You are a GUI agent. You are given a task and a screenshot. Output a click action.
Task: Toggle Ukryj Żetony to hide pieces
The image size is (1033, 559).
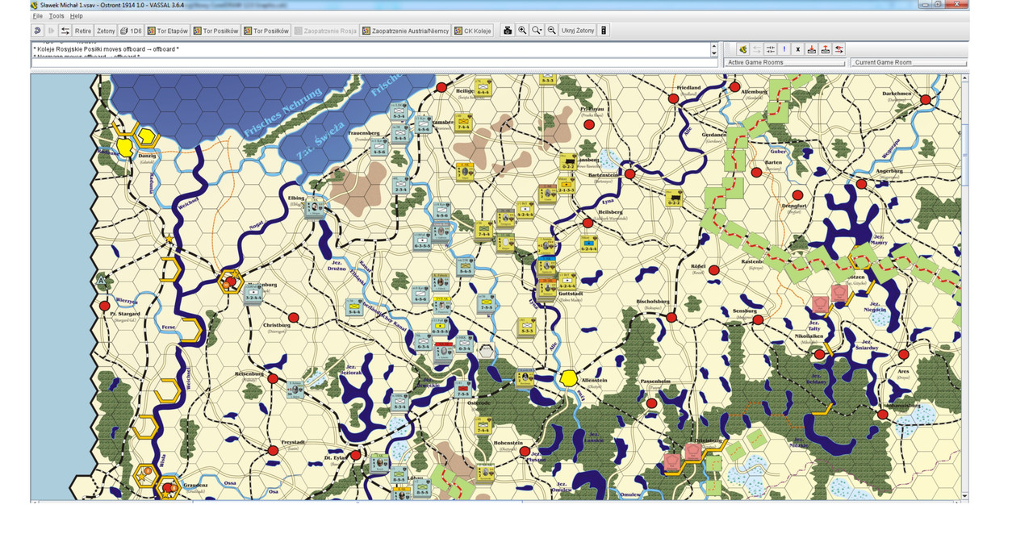(578, 31)
